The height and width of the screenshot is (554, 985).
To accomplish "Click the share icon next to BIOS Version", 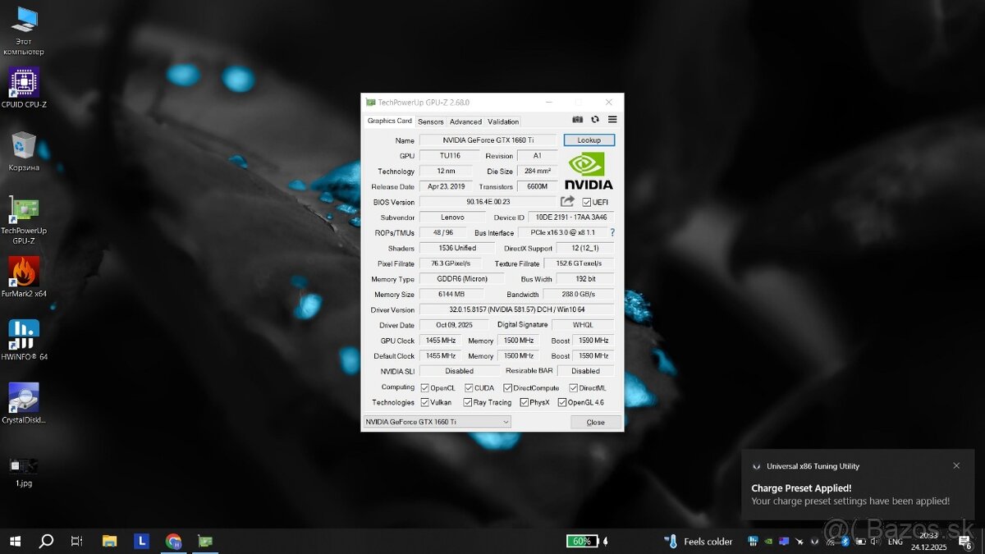I will click(x=567, y=201).
